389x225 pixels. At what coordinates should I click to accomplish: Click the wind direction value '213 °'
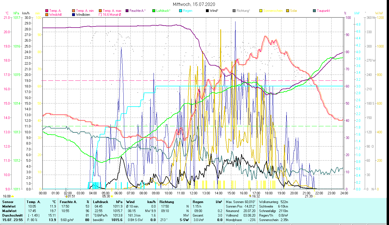(x=164, y=220)
